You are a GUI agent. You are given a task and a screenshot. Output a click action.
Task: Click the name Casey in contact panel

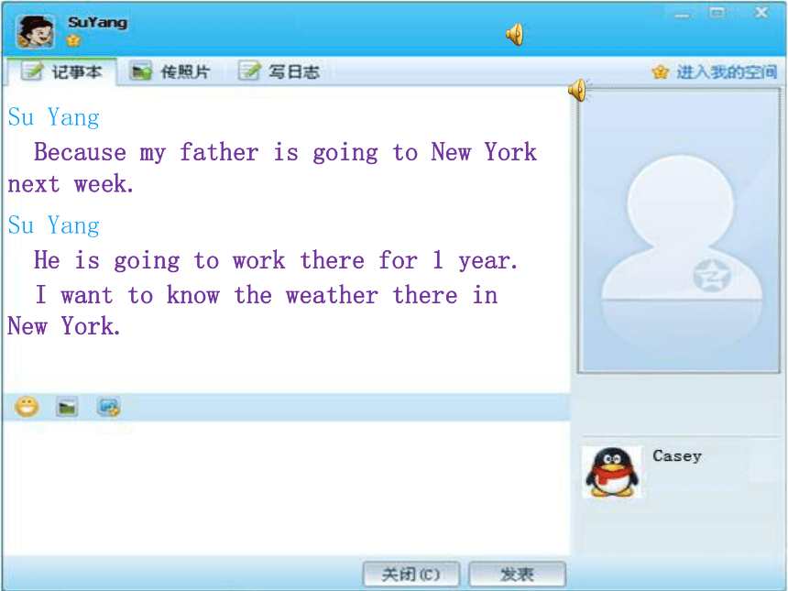677,455
